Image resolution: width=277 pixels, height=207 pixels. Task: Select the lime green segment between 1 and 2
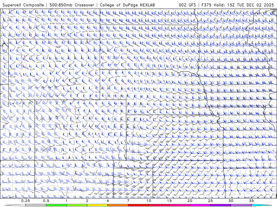coord(77,205)
